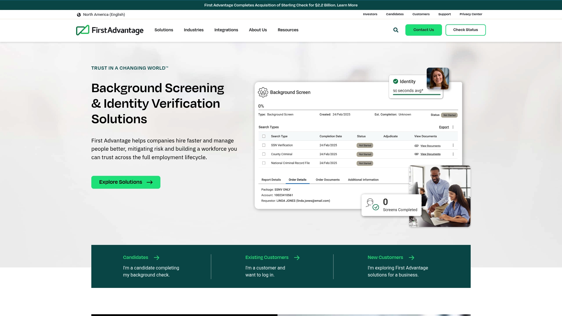Open the SSN Verification row kebab menu

(x=453, y=145)
